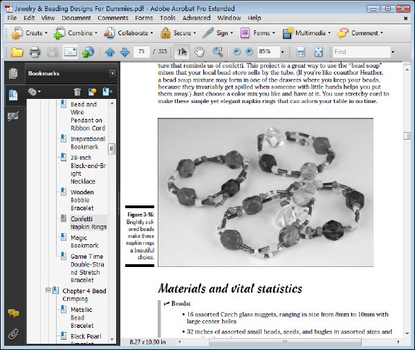Select Confetti Napkin Rings bookmark

[89, 223]
